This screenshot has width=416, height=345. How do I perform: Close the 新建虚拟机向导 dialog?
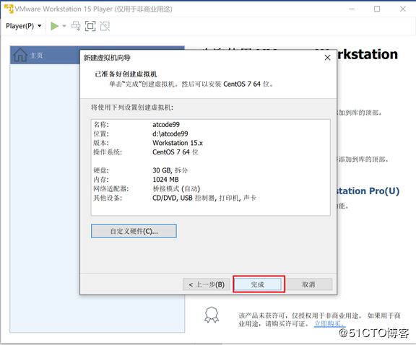coord(327,58)
